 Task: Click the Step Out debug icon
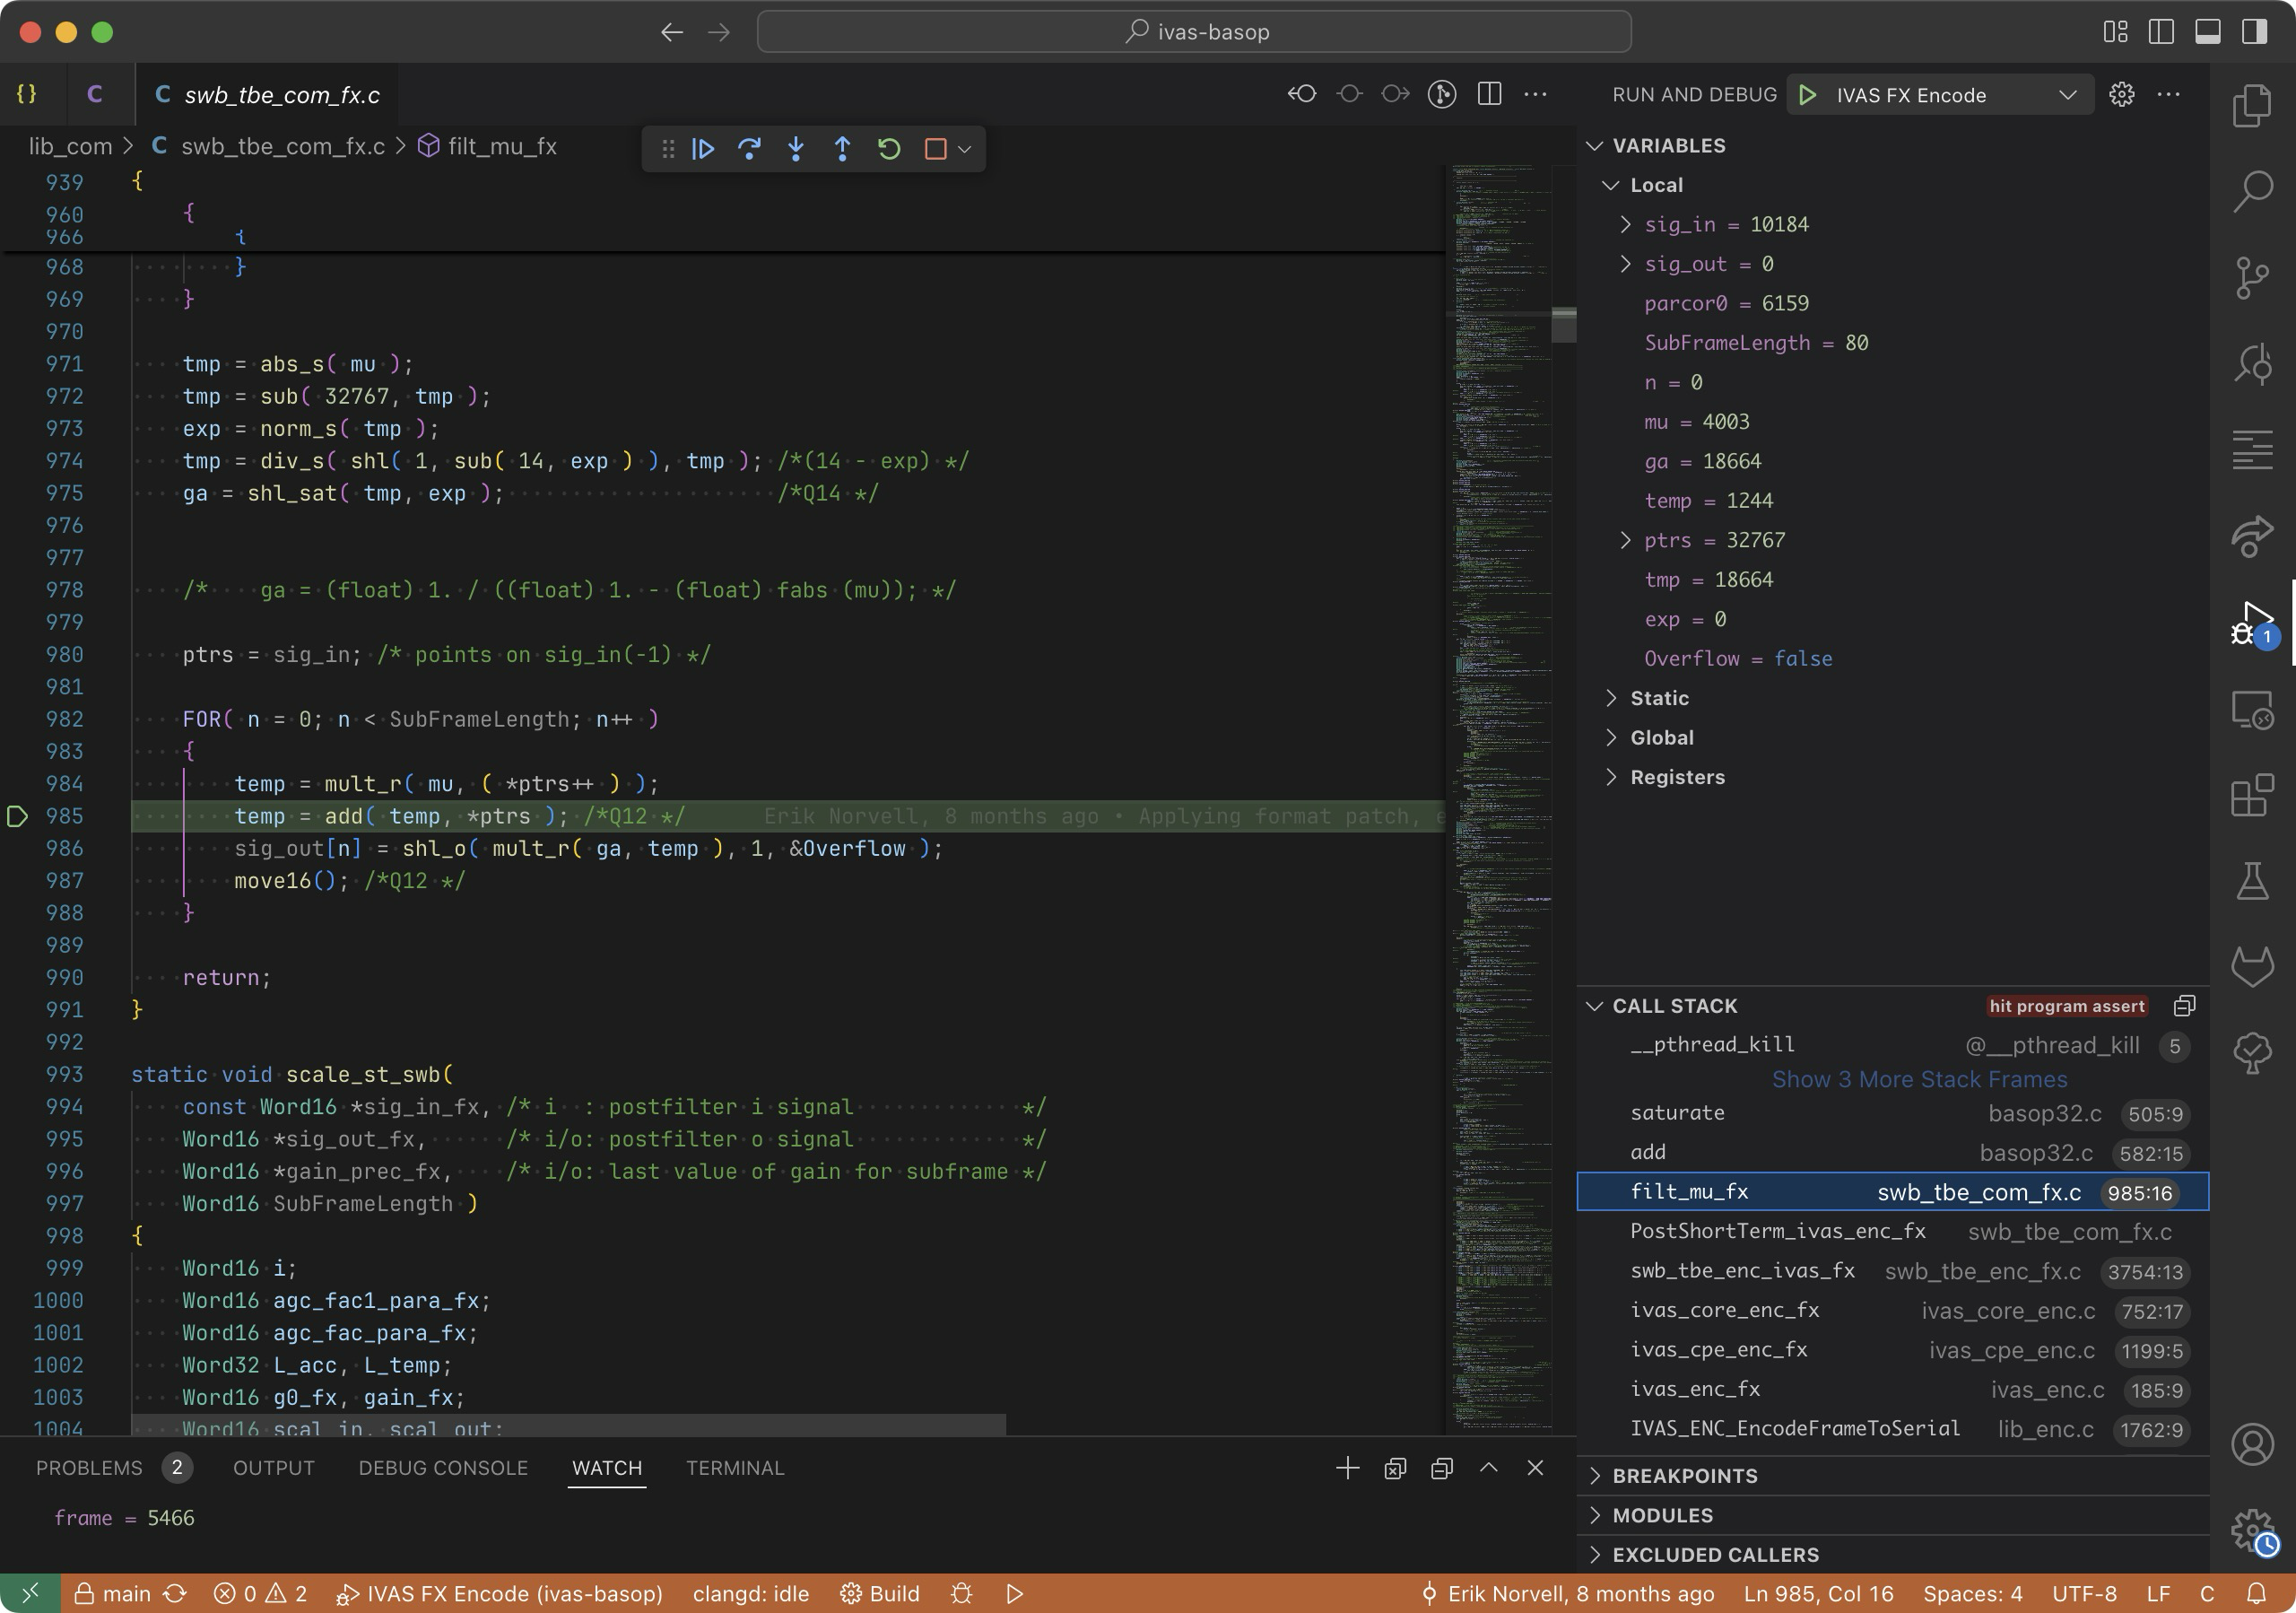(x=842, y=149)
